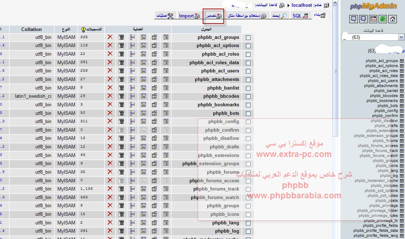Check the phpbb_acl_roles_data row checkbox
Image resolution: width=405 pixels, height=239 pixels.
click(248, 63)
